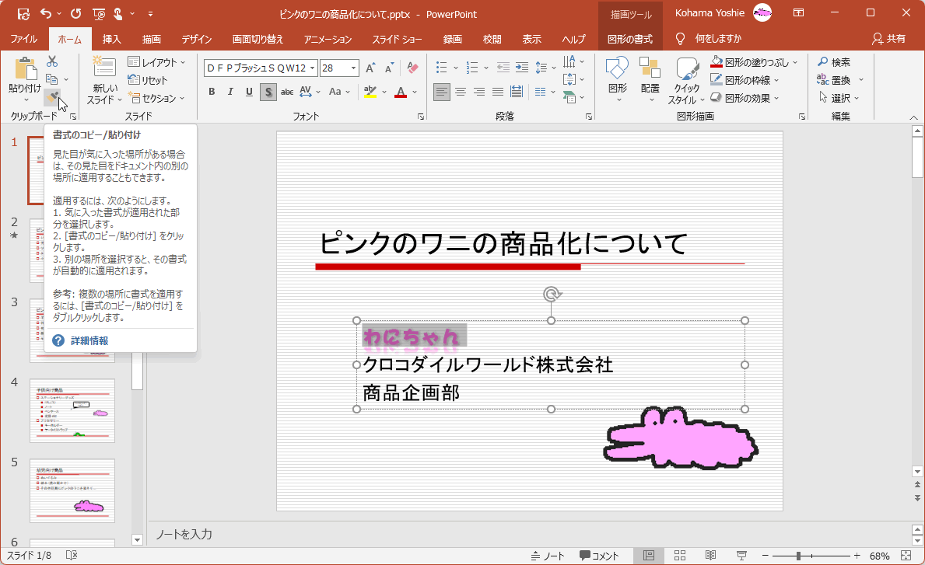Increase font size with the larger A icon
This screenshot has width=925, height=565.
371,68
